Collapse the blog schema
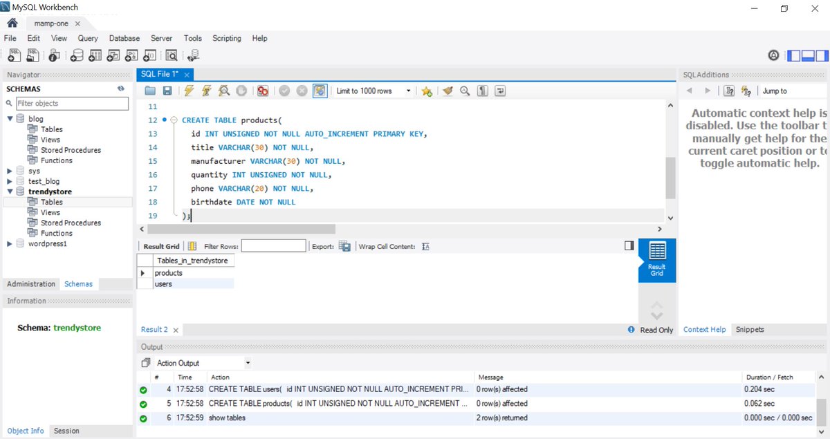The width and height of the screenshot is (830, 439). click(10, 119)
